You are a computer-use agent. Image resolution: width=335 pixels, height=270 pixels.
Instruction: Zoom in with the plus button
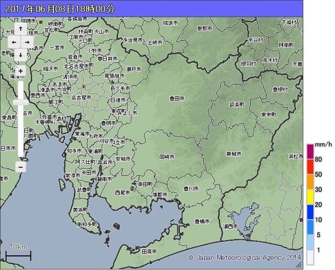coord(20,71)
